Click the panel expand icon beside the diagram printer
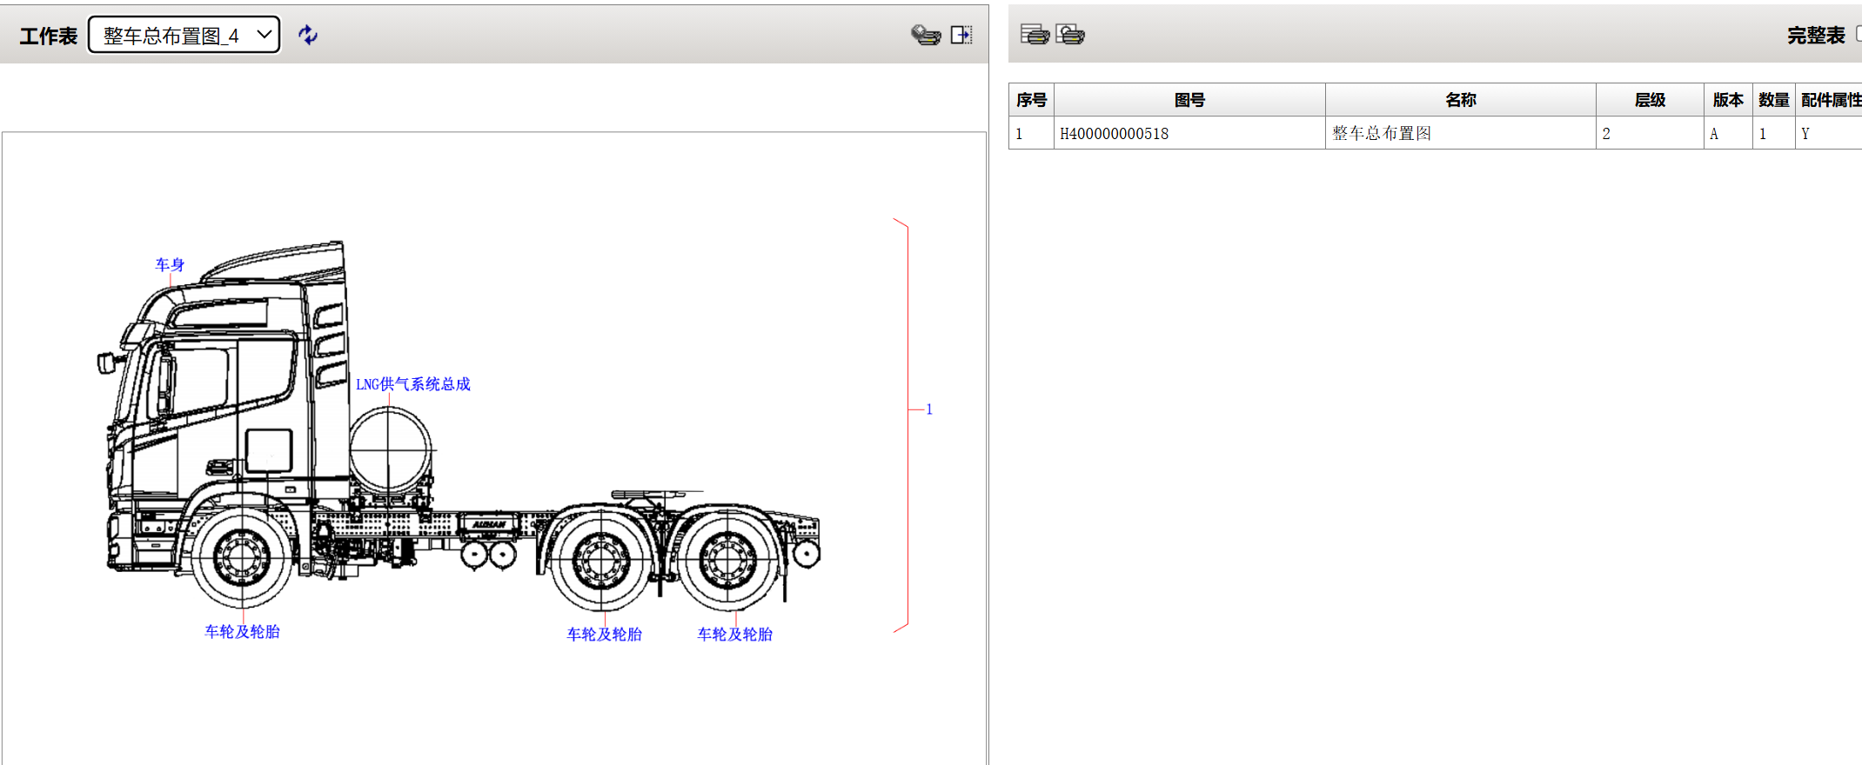The image size is (1862, 765). click(x=961, y=35)
